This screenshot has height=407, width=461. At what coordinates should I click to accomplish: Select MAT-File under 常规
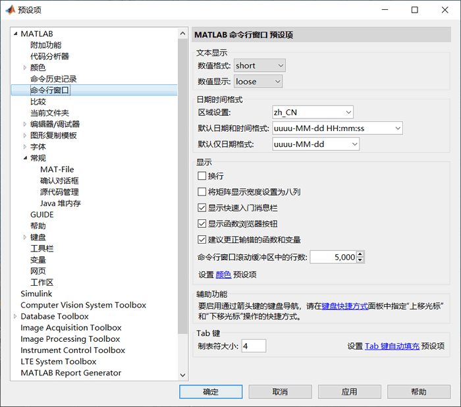click(x=57, y=169)
